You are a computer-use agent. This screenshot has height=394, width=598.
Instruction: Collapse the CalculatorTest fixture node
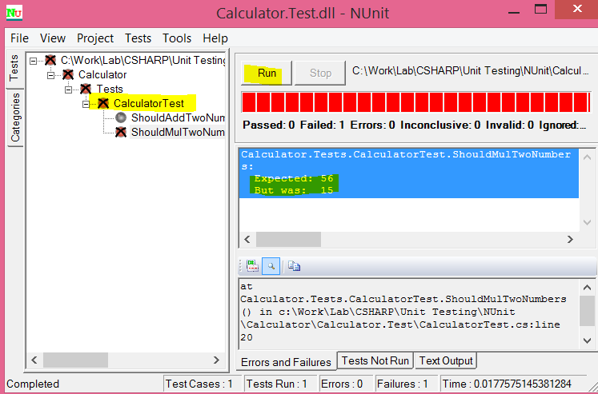click(86, 103)
